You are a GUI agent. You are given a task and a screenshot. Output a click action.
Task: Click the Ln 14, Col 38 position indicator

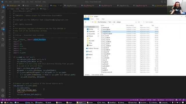point(134,100)
